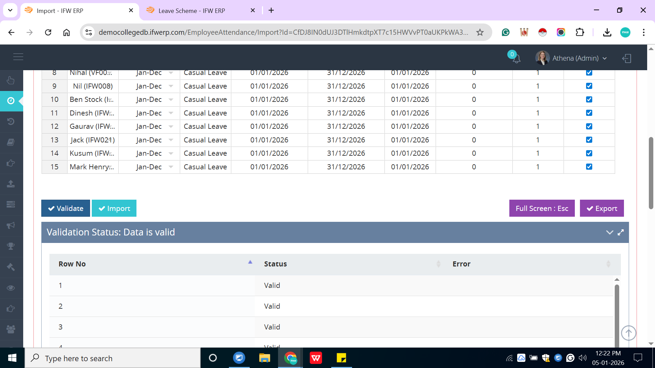The height and width of the screenshot is (368, 655).
Task: Click the scroll-to-top arrow circle
Action: coord(628,333)
